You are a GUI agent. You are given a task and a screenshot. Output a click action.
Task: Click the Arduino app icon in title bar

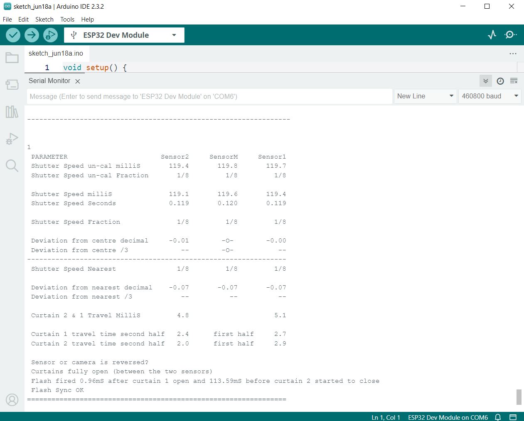click(x=7, y=6)
